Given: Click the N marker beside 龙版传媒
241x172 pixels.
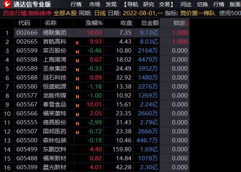Looking at the screenshot, I should 77,97.
